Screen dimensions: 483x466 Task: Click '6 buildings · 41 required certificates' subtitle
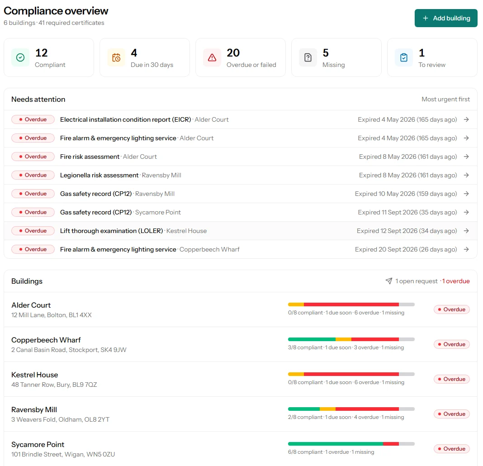click(54, 23)
